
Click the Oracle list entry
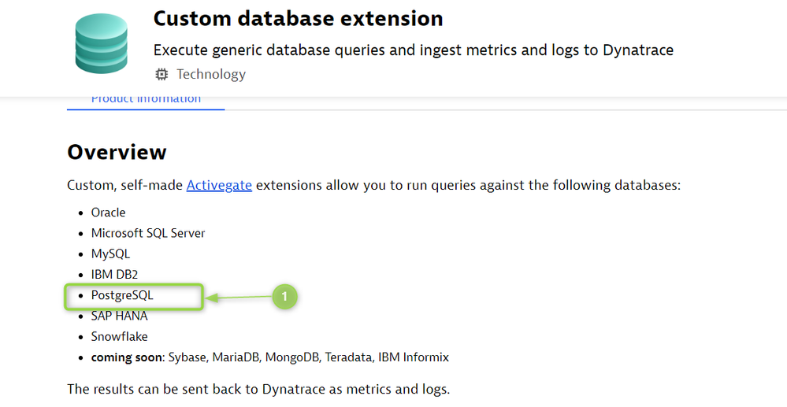pos(108,213)
